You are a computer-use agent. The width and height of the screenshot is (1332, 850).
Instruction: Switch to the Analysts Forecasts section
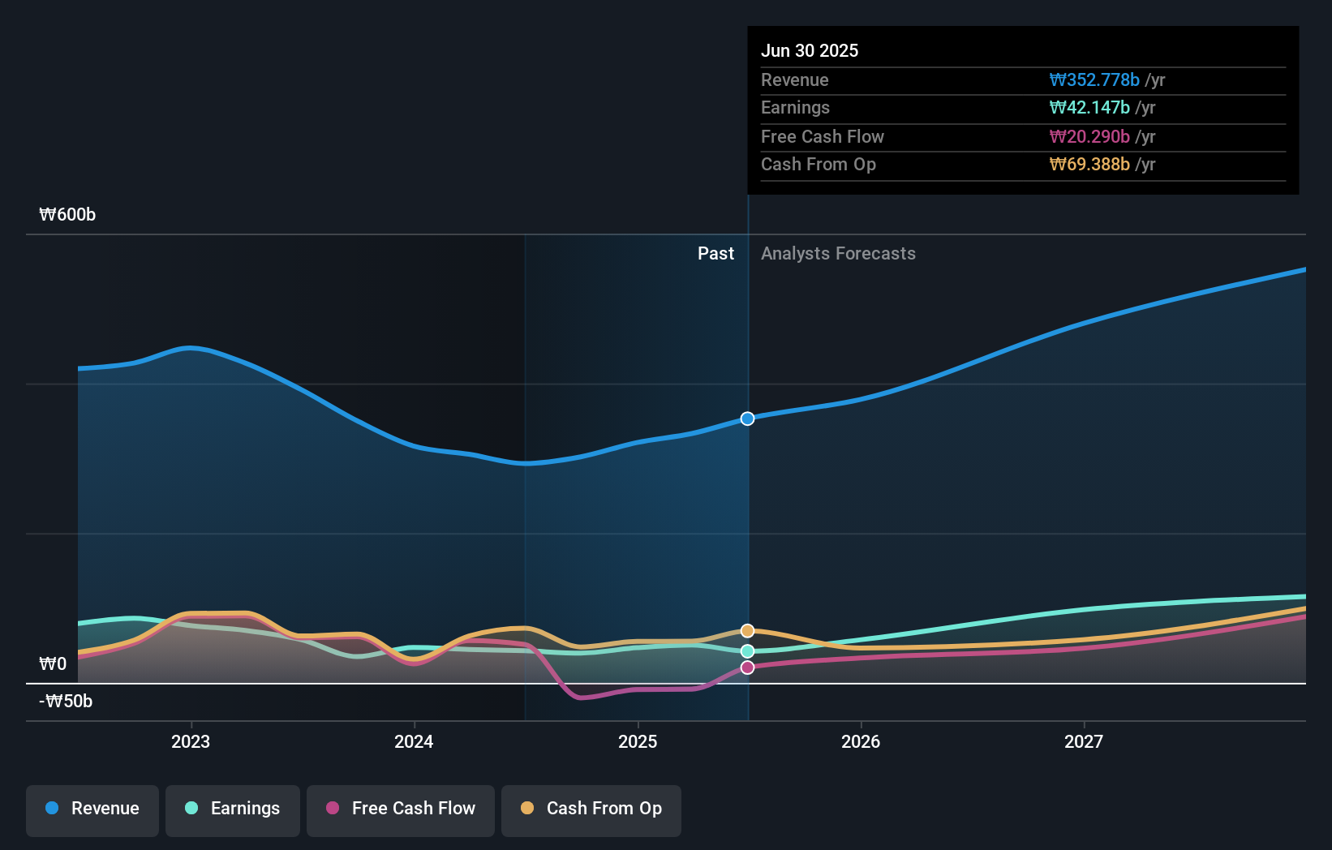click(x=838, y=254)
